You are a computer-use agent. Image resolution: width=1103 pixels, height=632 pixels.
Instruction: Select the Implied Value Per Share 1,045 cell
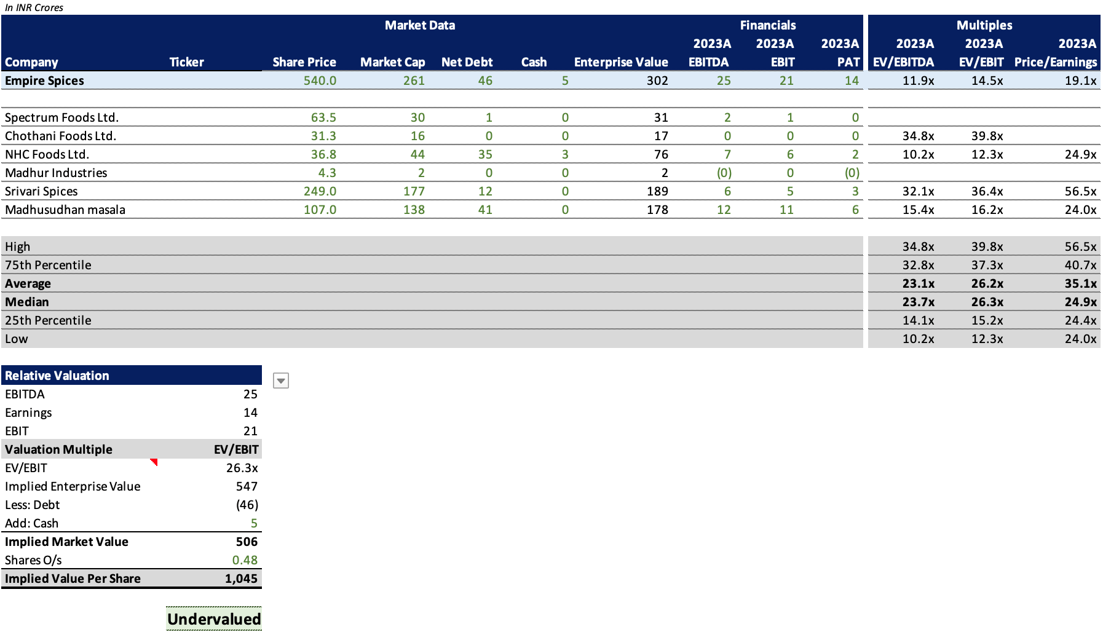pyautogui.click(x=241, y=579)
